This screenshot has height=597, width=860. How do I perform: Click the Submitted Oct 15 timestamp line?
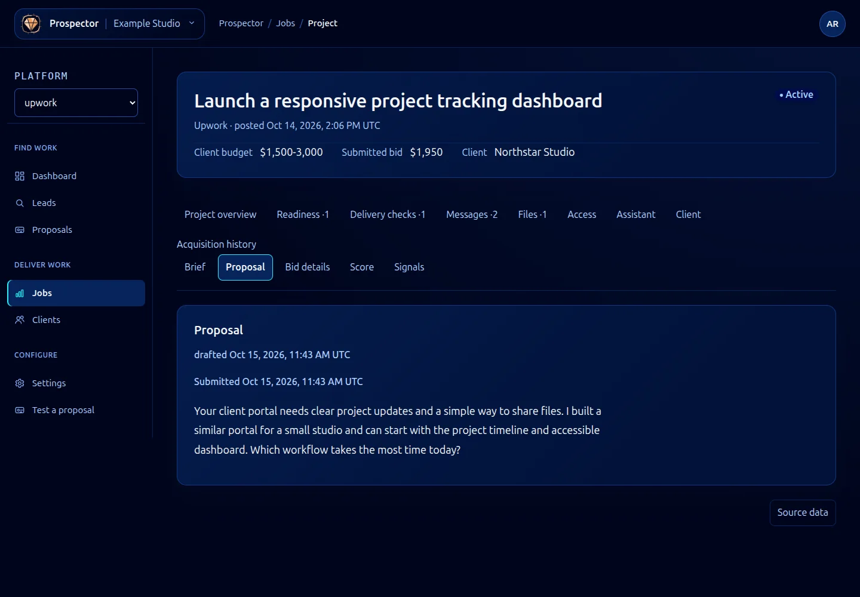[x=278, y=381]
